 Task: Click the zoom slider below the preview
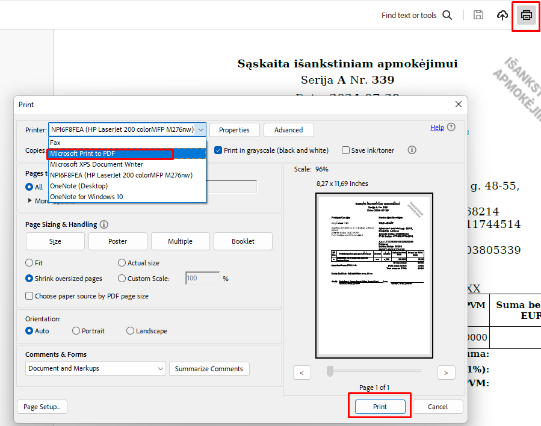point(329,372)
